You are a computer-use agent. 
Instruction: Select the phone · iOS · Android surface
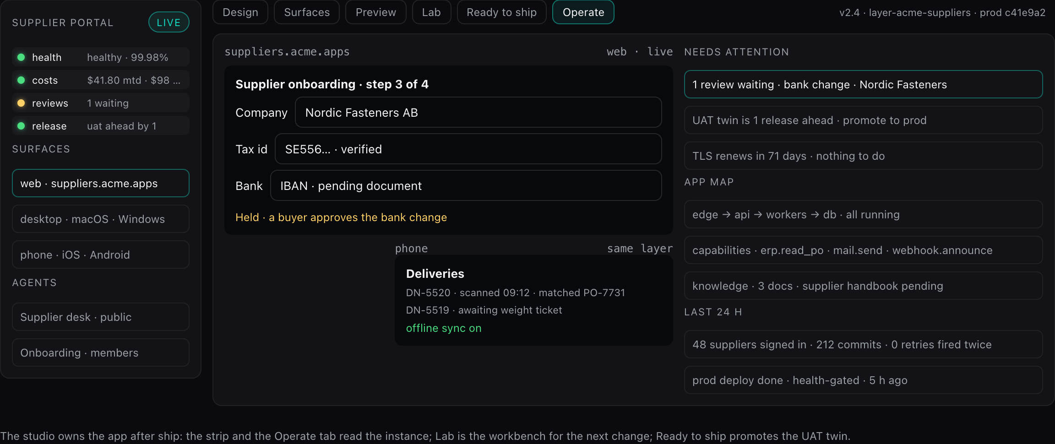101,254
